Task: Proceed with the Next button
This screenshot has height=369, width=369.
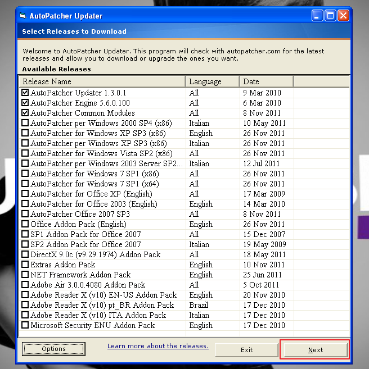Action: [x=316, y=350]
